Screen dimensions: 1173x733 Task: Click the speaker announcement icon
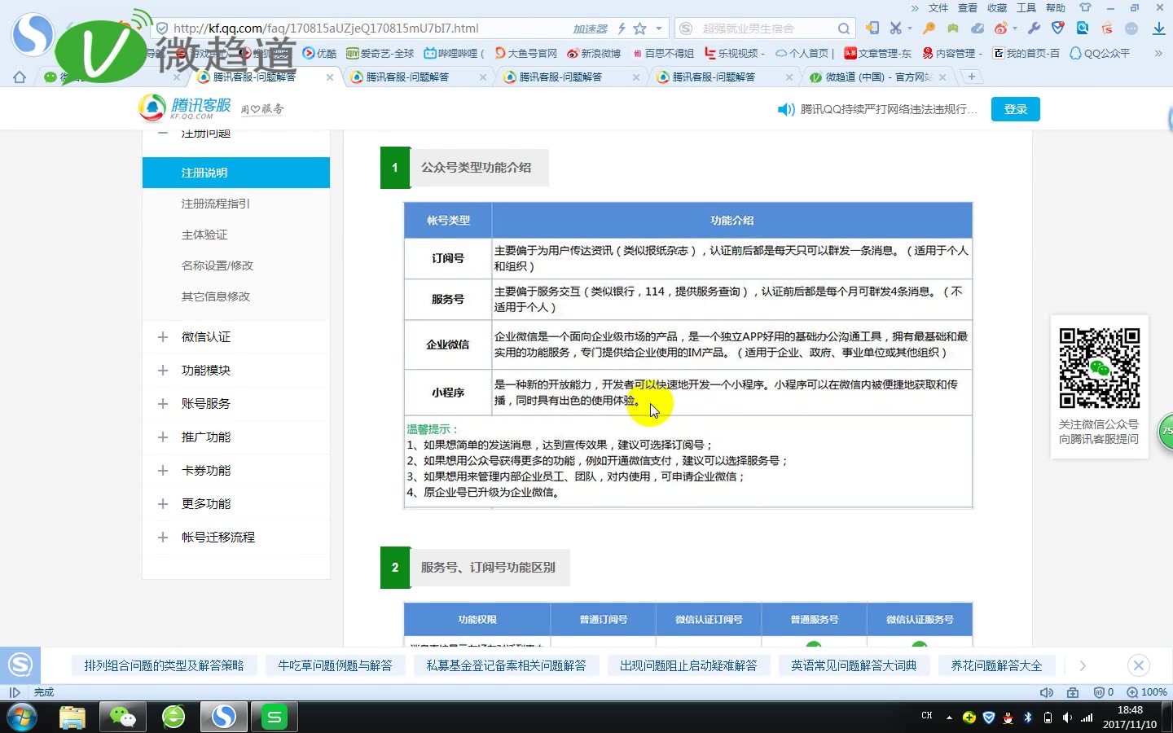click(x=786, y=109)
